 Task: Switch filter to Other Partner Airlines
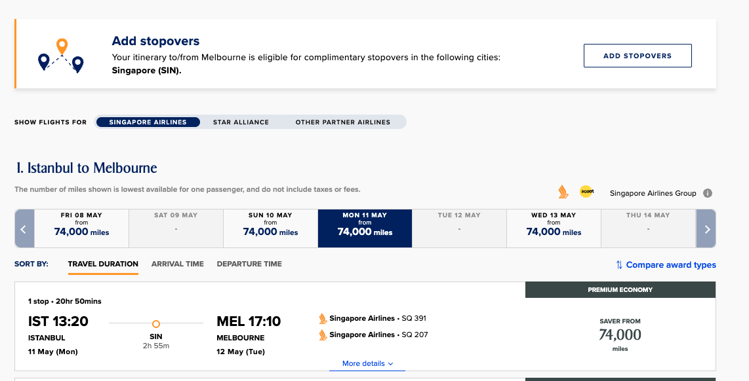click(342, 122)
